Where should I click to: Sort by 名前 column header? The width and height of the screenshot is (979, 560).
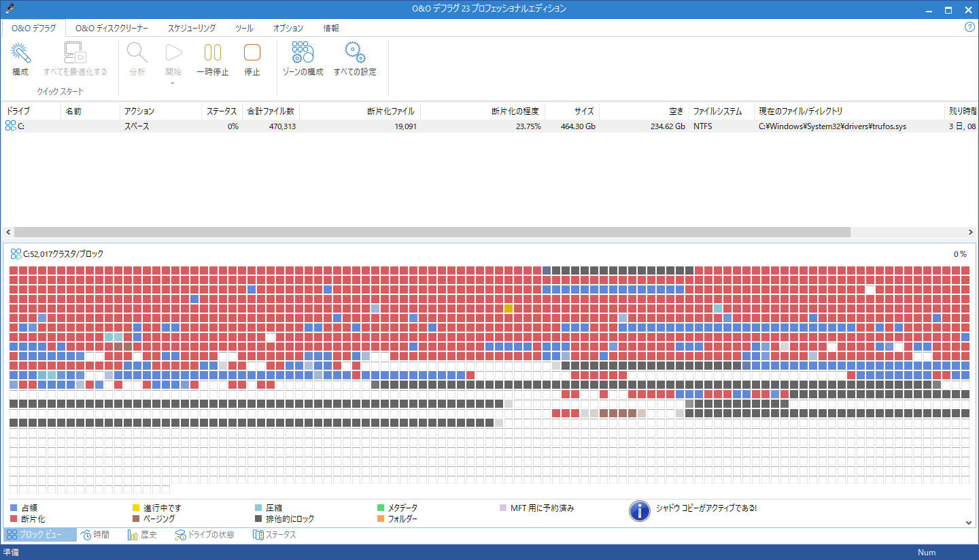coord(90,111)
